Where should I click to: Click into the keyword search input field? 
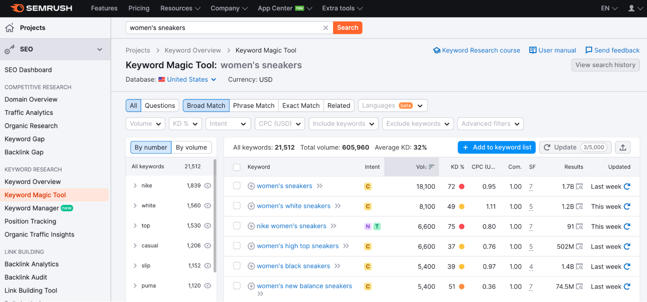223,28
